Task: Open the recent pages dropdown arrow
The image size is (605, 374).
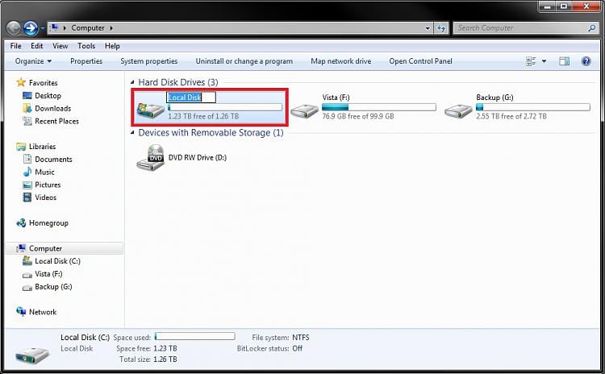Action: point(43,28)
